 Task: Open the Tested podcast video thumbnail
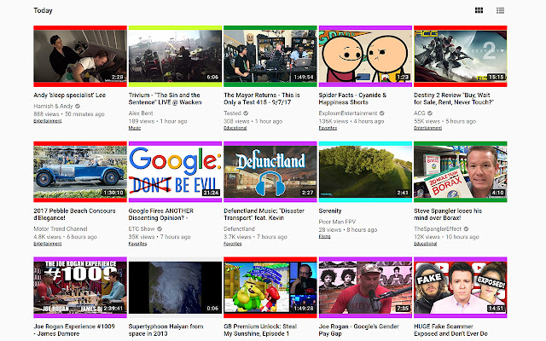click(x=270, y=56)
